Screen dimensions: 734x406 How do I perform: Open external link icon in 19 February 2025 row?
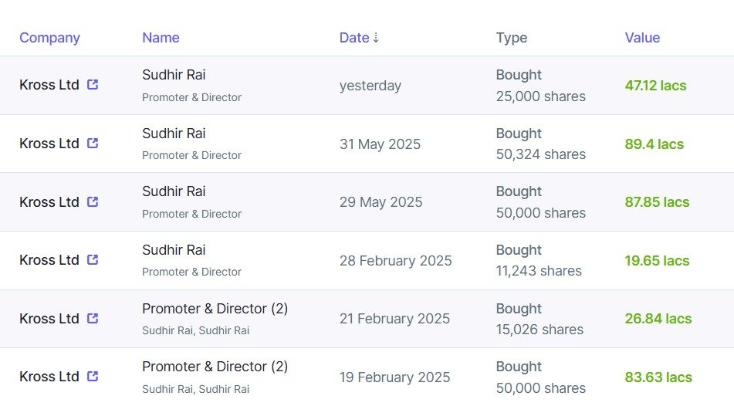pos(93,376)
